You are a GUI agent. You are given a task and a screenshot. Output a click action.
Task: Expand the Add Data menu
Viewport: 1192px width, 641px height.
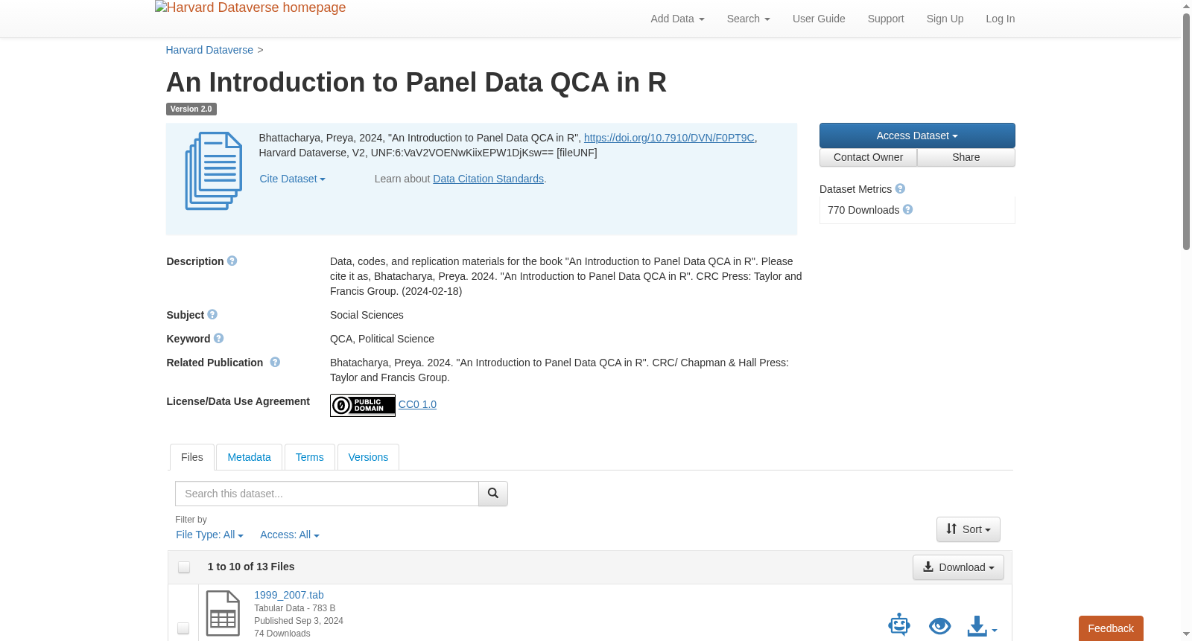[677, 19]
